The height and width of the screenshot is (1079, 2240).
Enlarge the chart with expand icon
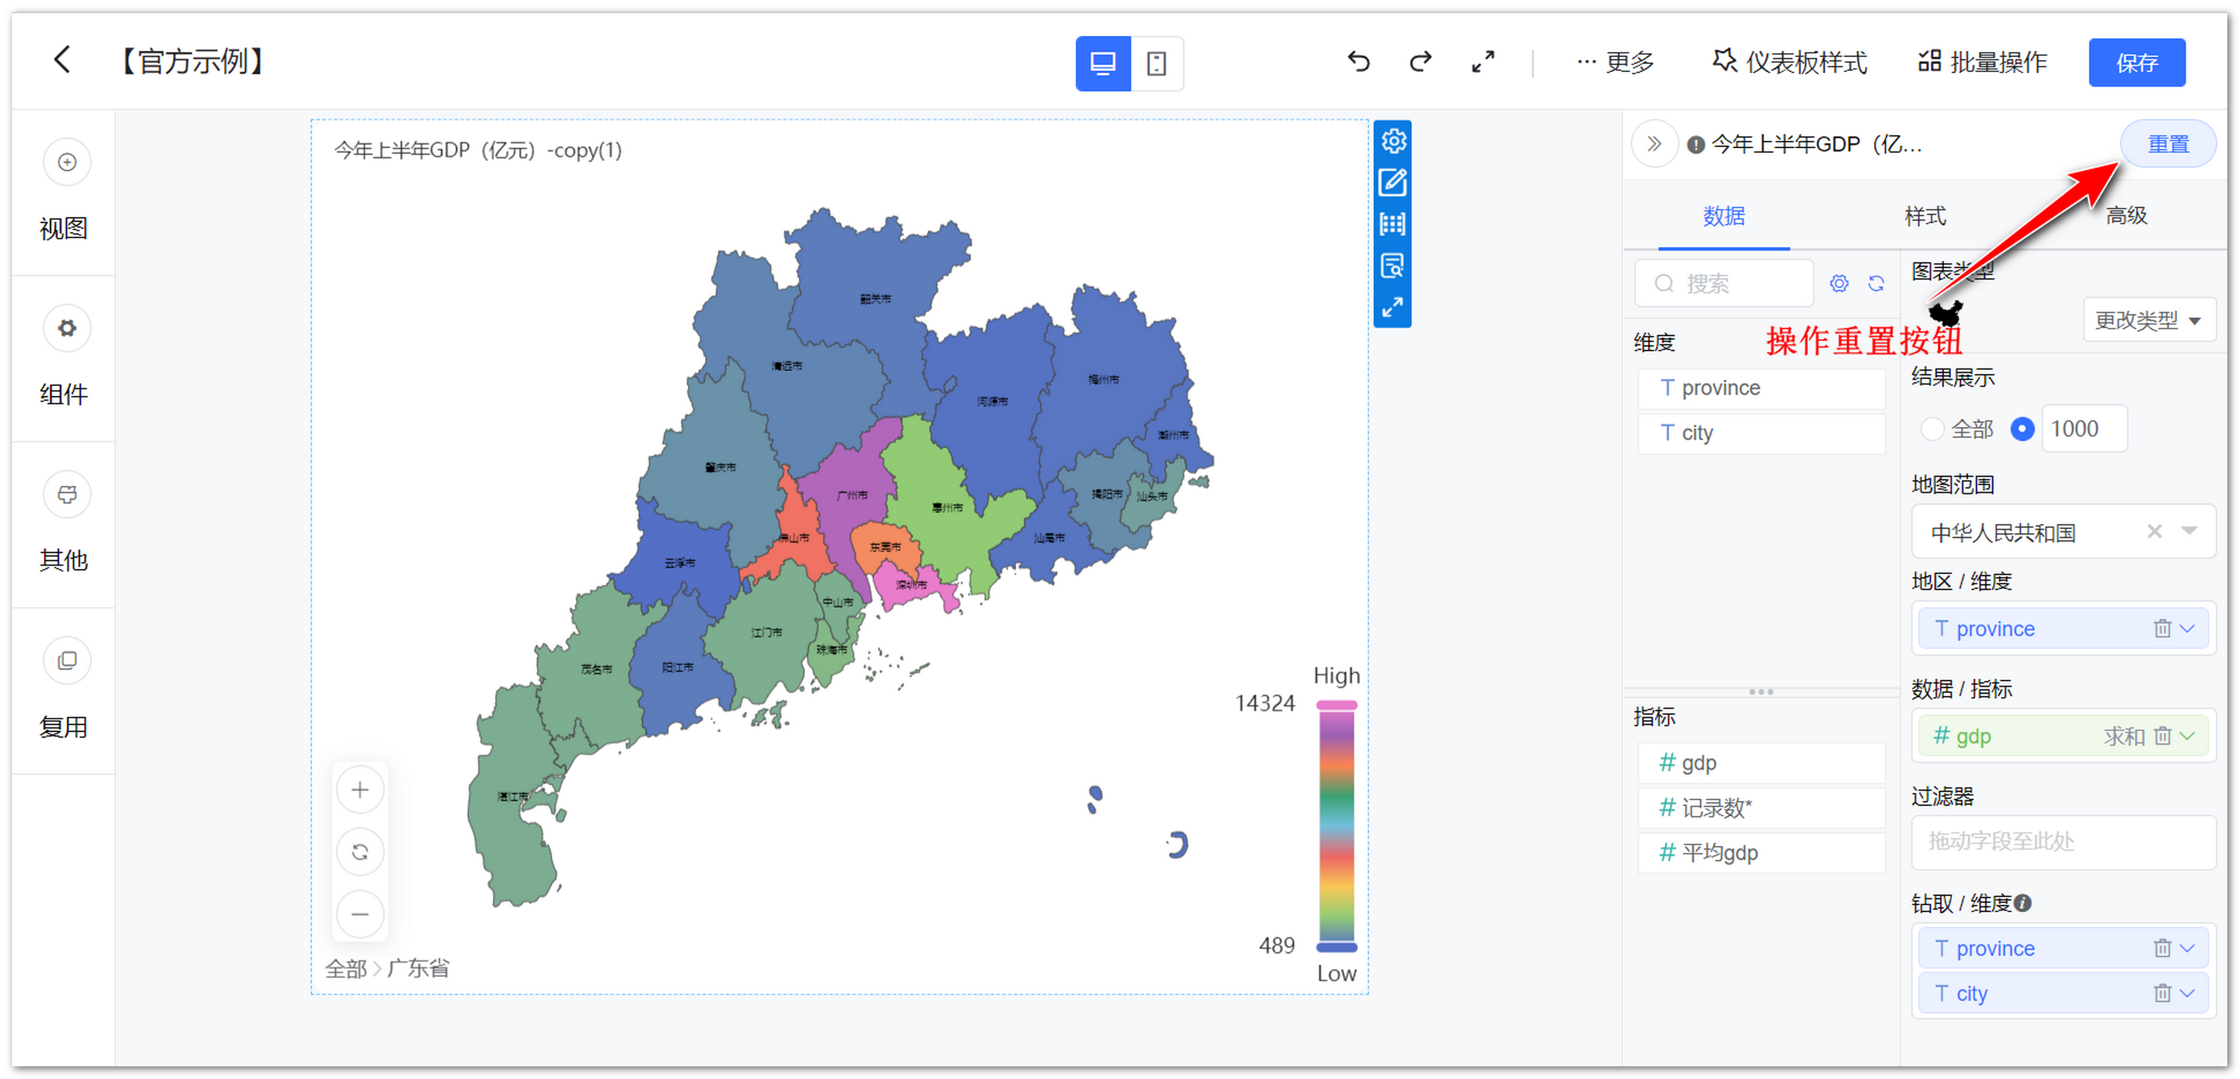pyautogui.click(x=1393, y=308)
